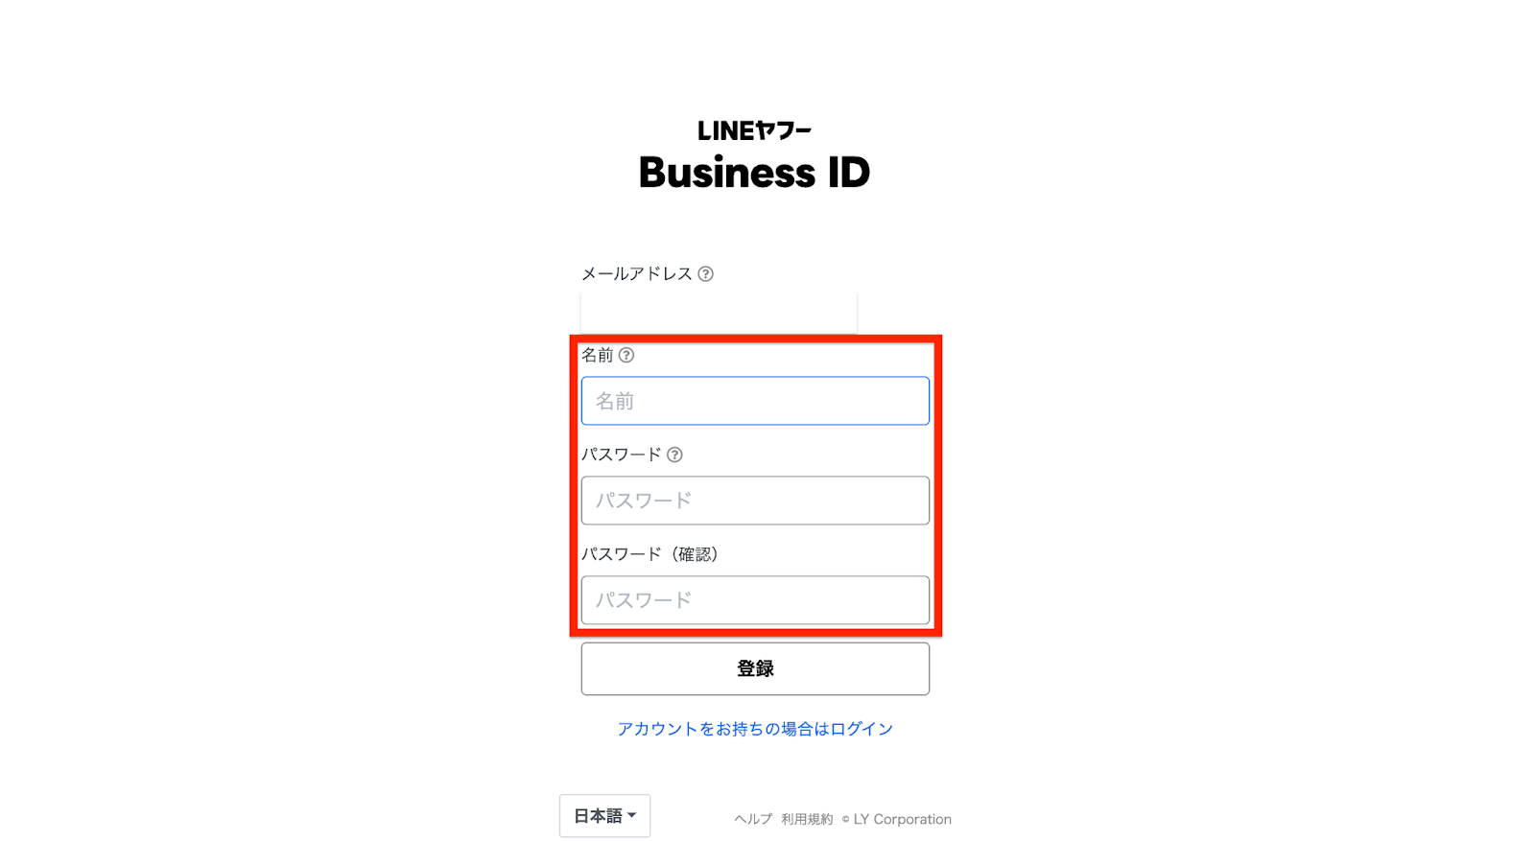Open the 日本語 language dropdown

click(x=604, y=816)
